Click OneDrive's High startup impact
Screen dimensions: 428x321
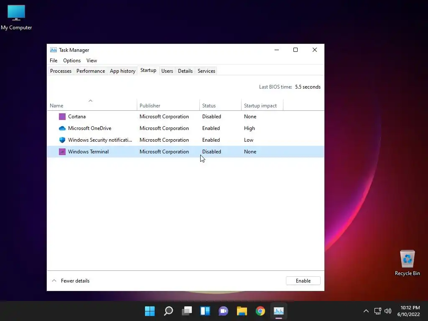(249, 128)
